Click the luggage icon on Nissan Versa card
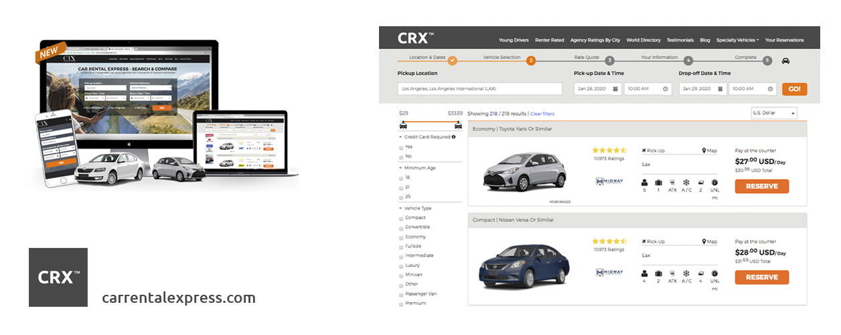This screenshot has height=335, width=841. [658, 273]
